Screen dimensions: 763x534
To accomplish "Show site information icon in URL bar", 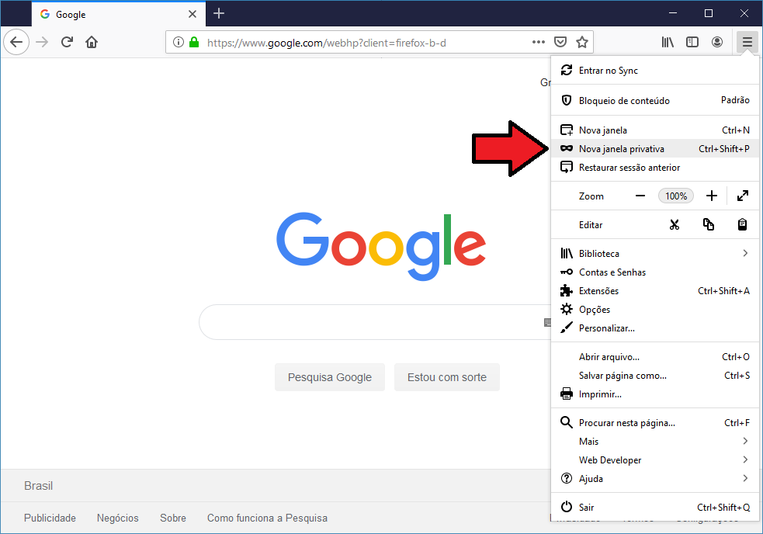I will [179, 43].
